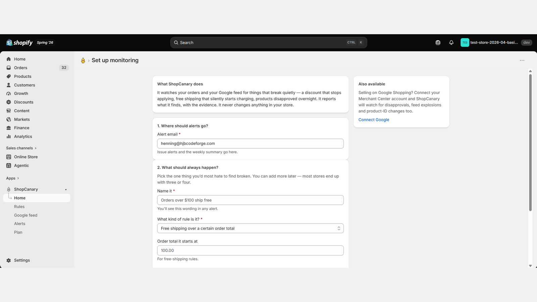Click the Analytics bar chart icon
This screenshot has height=302, width=537.
(9, 137)
